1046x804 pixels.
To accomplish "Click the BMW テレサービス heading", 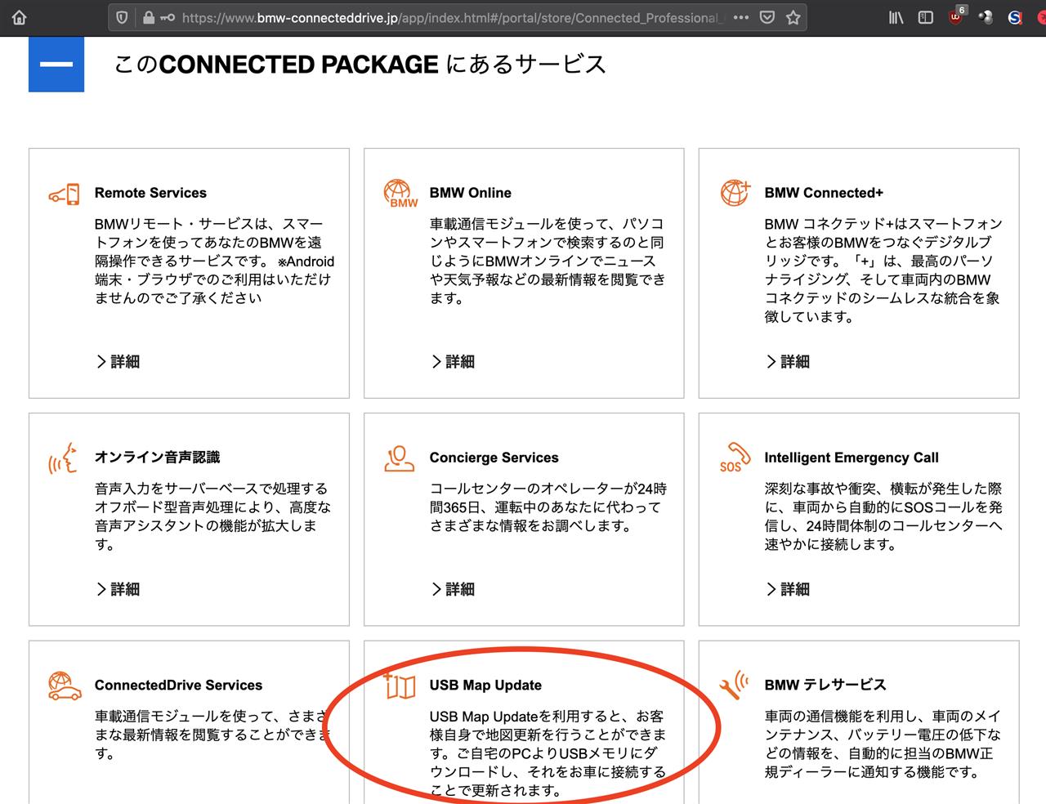I will (825, 685).
